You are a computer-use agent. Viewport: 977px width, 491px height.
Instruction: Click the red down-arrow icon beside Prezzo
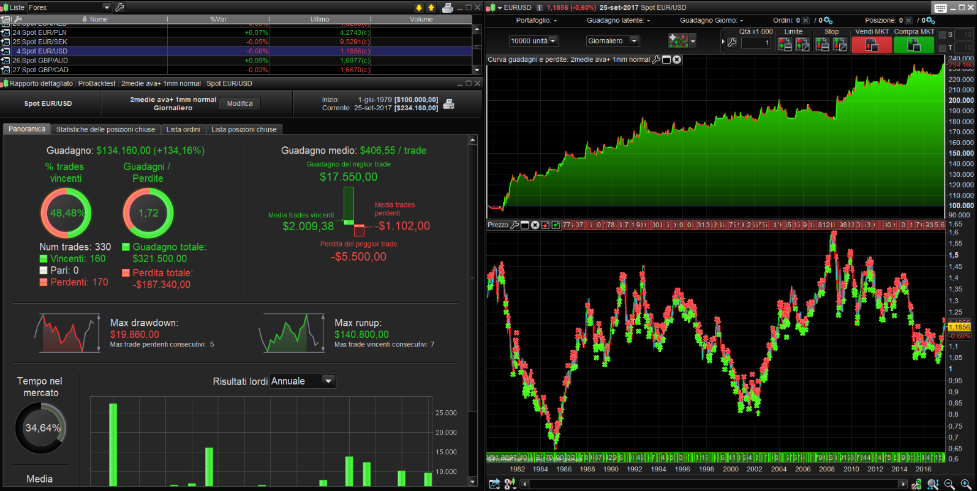coord(545,225)
